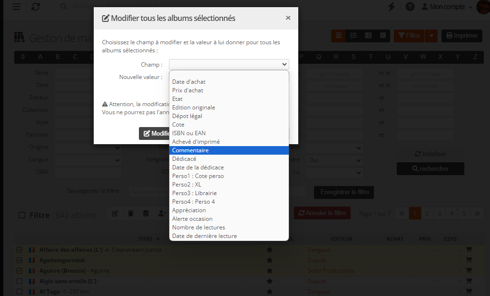The image size is (490, 296).
Task: Close the Modifier tous les albums dialog
Action: [288, 18]
